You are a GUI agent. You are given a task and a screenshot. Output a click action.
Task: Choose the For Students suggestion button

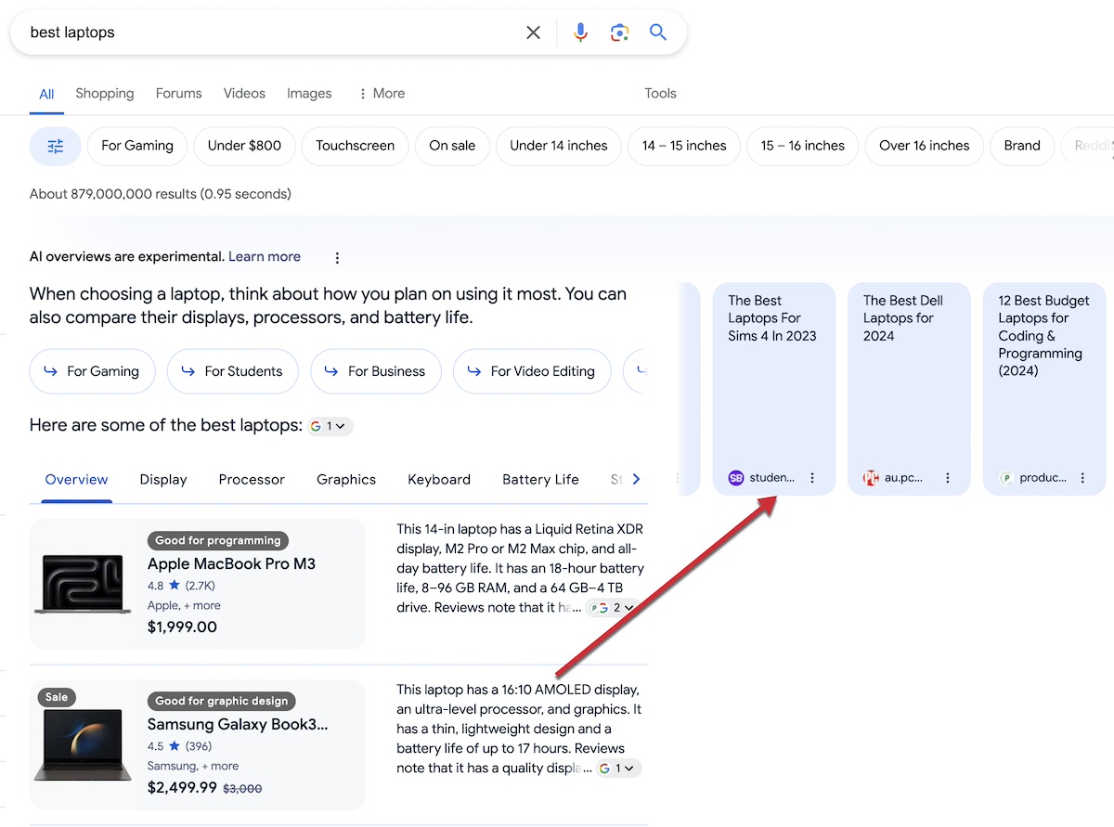coord(232,371)
